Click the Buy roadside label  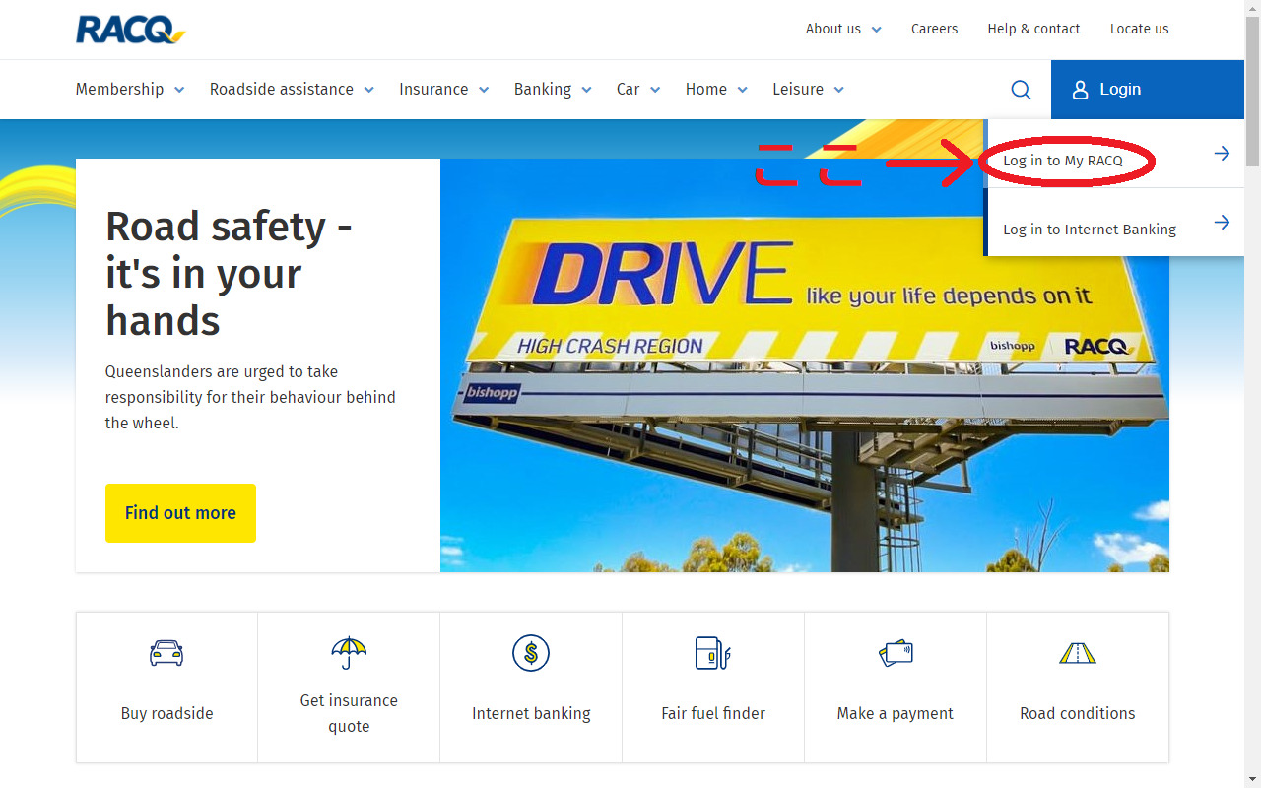coord(166,714)
